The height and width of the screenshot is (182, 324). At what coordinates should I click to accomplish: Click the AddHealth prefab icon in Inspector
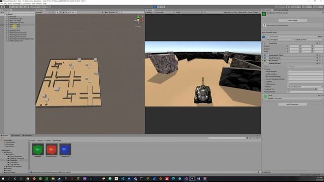click(x=264, y=14)
